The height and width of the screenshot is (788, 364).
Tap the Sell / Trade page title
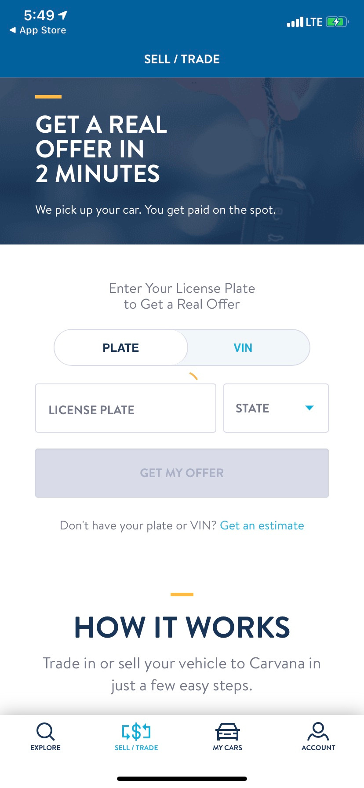click(x=182, y=59)
